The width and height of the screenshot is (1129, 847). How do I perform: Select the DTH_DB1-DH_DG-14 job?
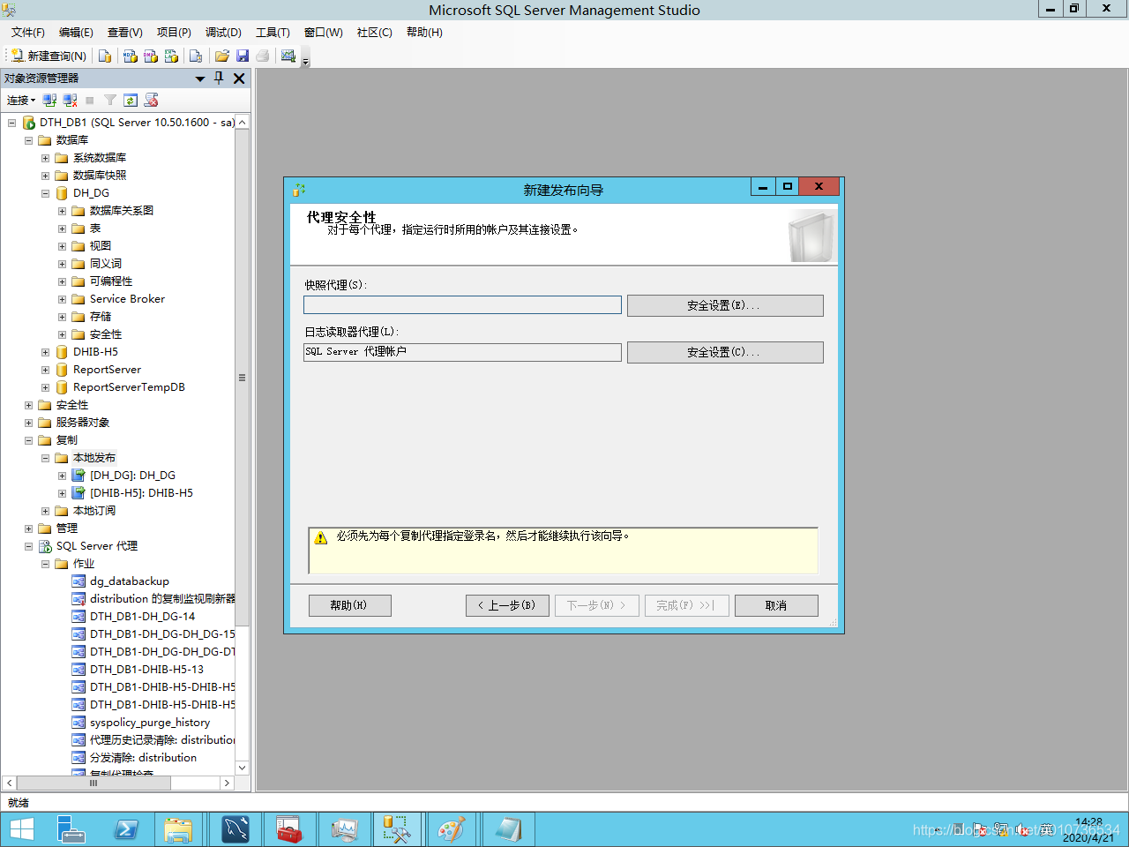pos(142,617)
